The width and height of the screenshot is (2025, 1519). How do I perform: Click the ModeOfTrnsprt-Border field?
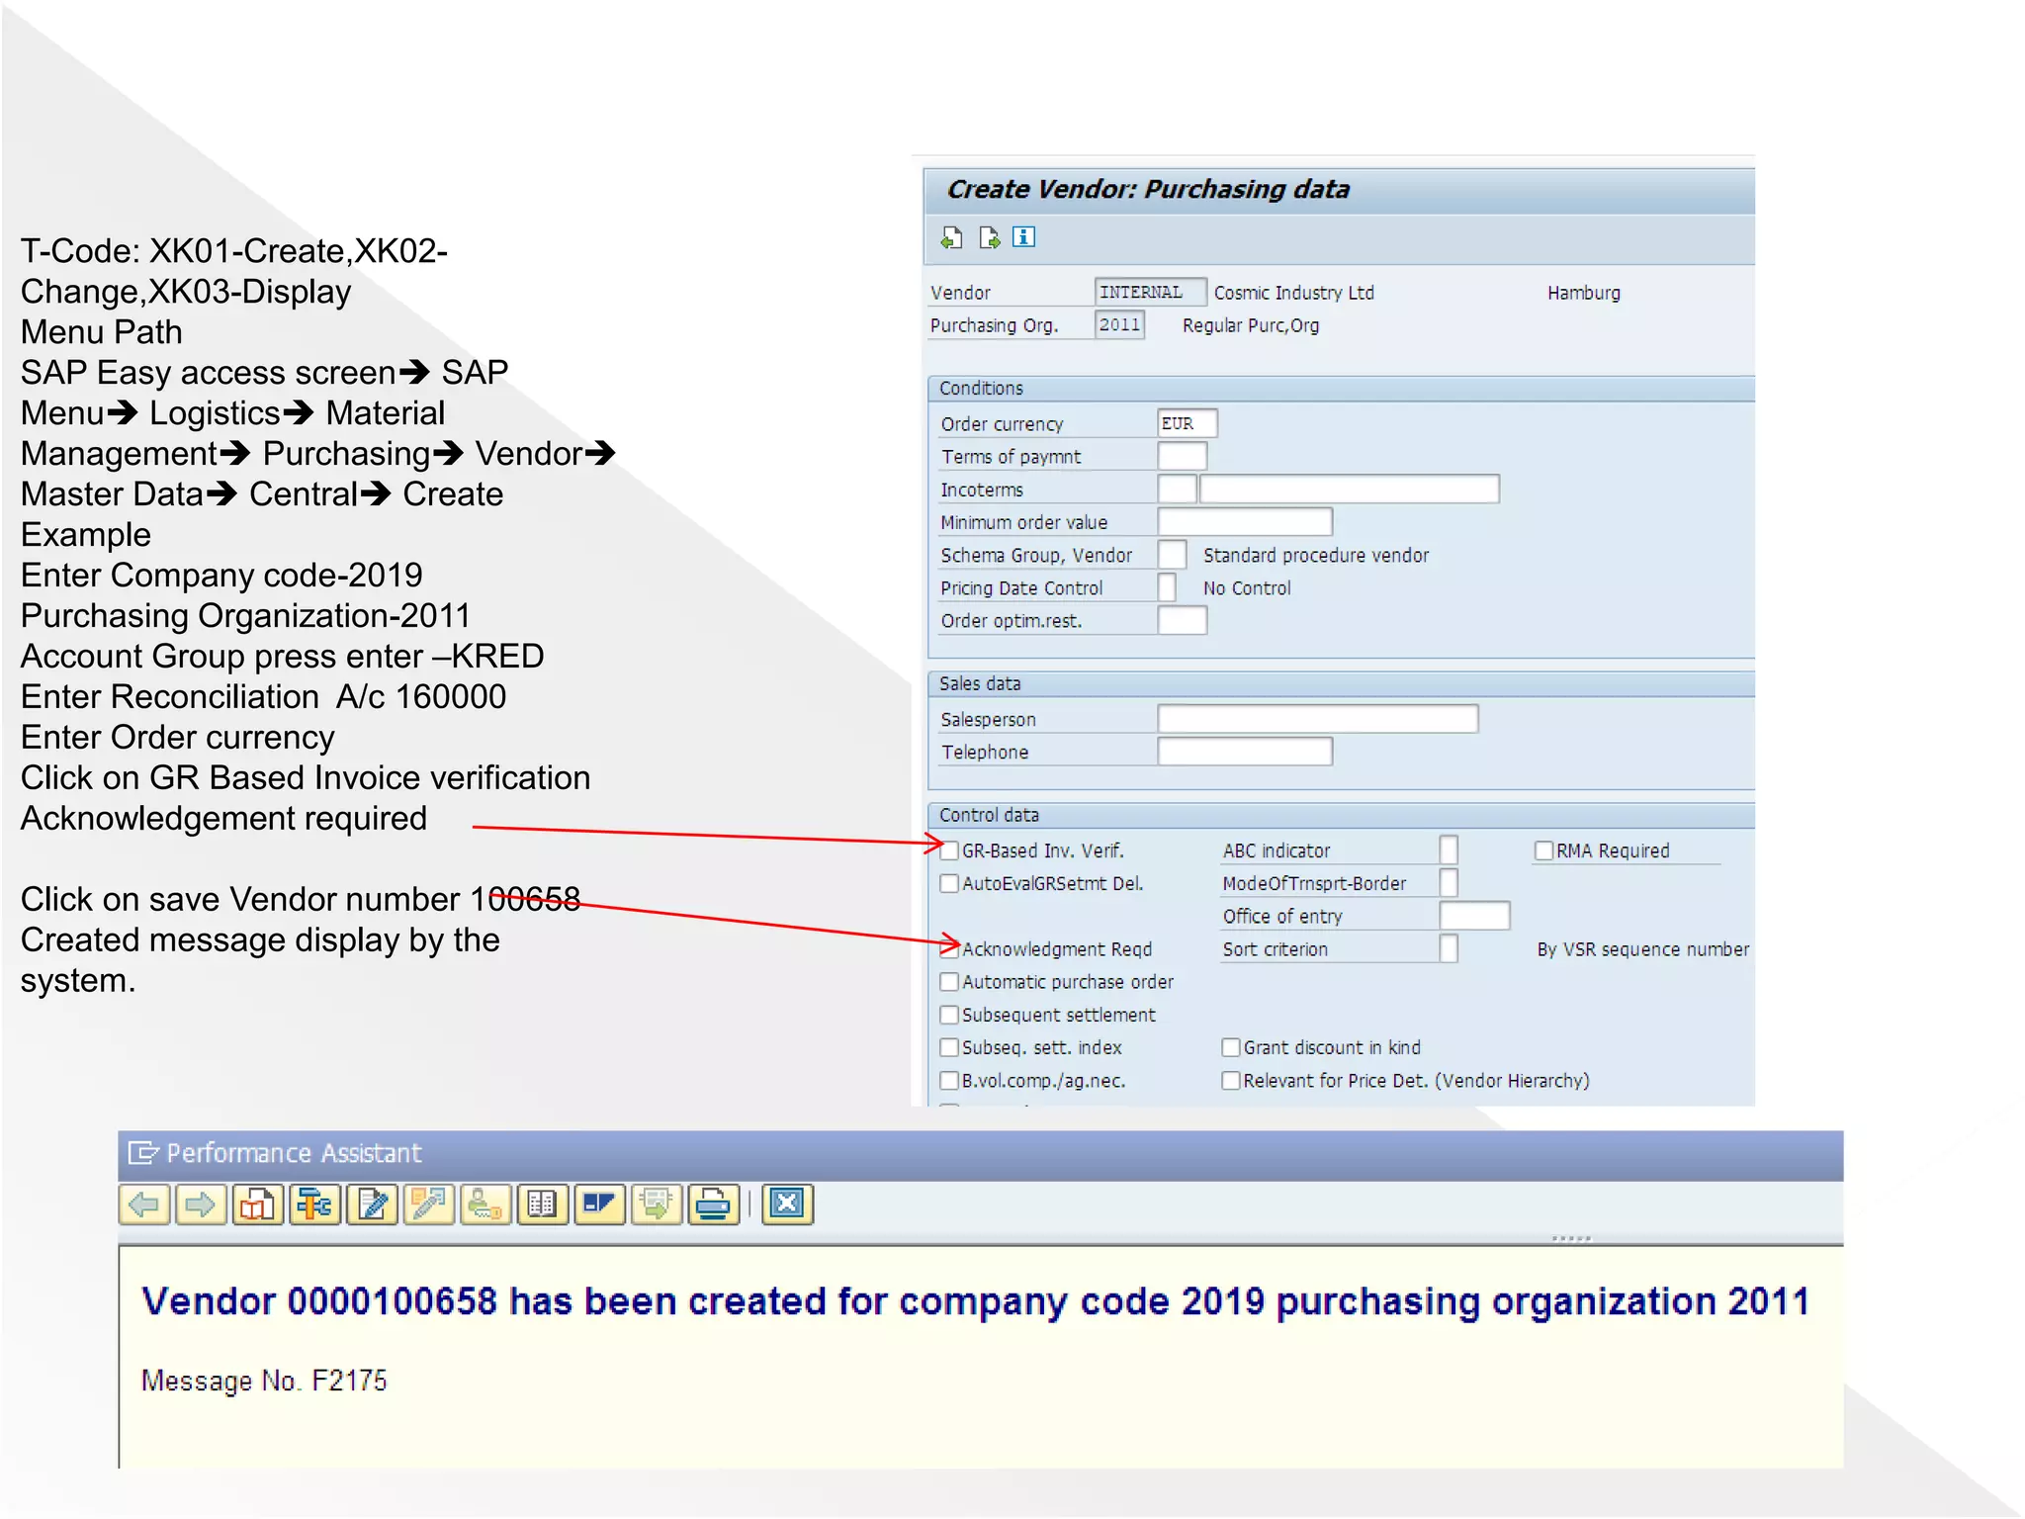point(1449,882)
